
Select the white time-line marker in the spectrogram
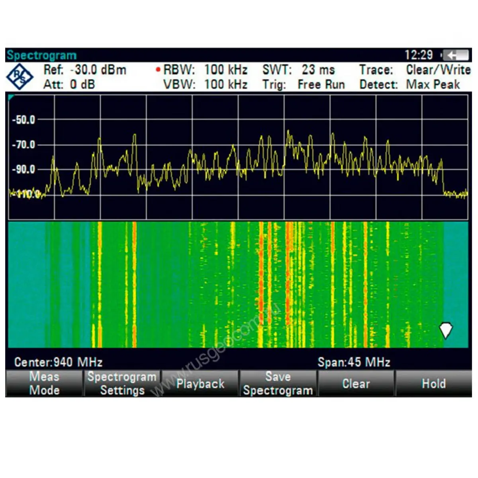445,330
